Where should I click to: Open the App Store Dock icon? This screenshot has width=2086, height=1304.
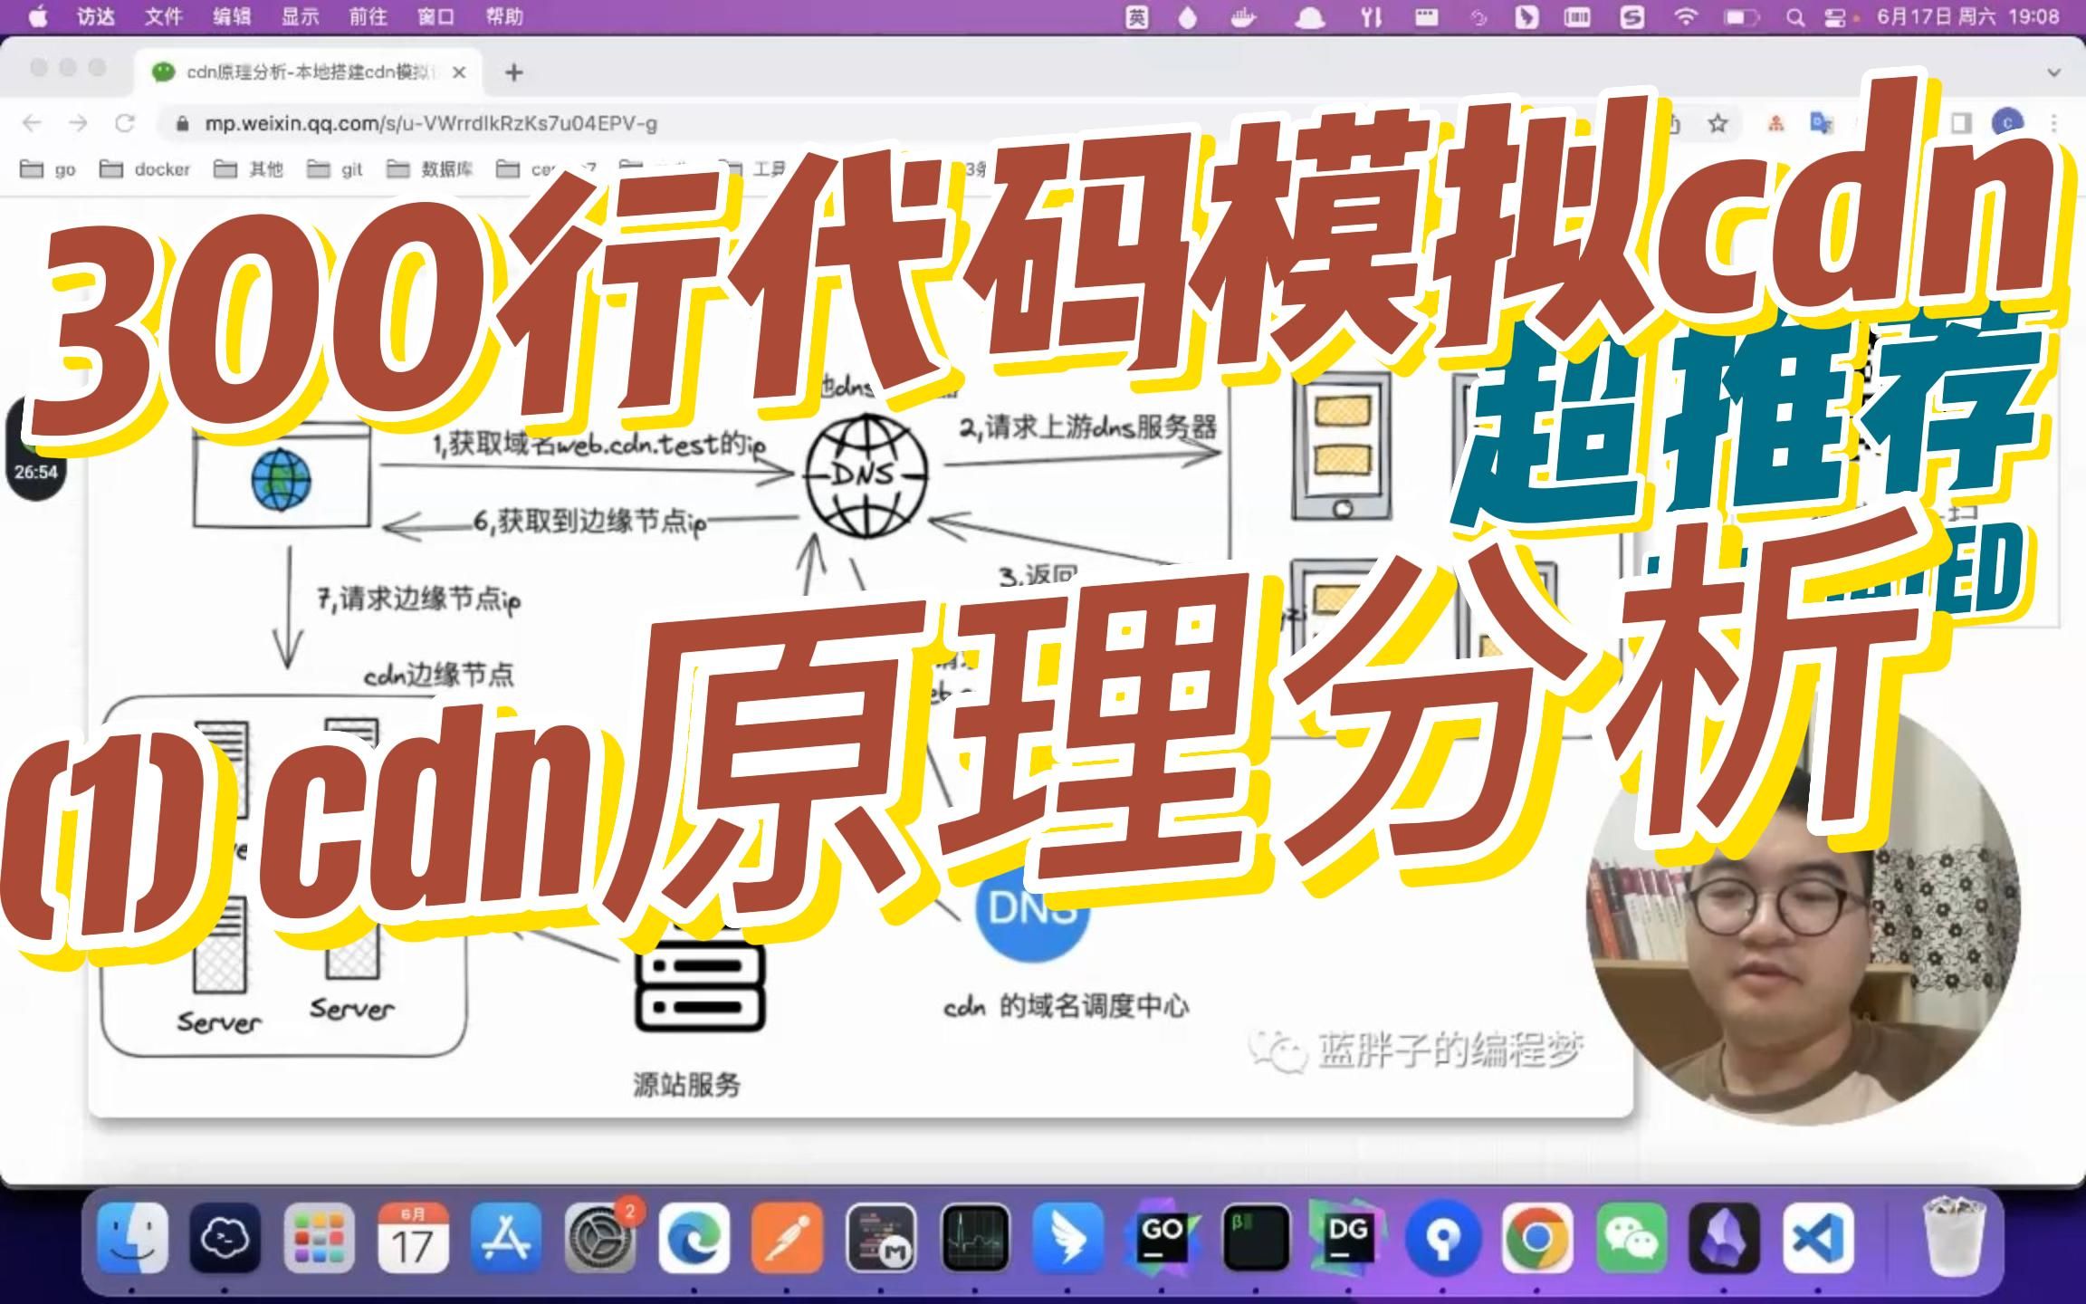click(x=506, y=1238)
